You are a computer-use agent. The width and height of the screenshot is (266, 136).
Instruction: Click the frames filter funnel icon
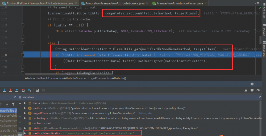13,104
